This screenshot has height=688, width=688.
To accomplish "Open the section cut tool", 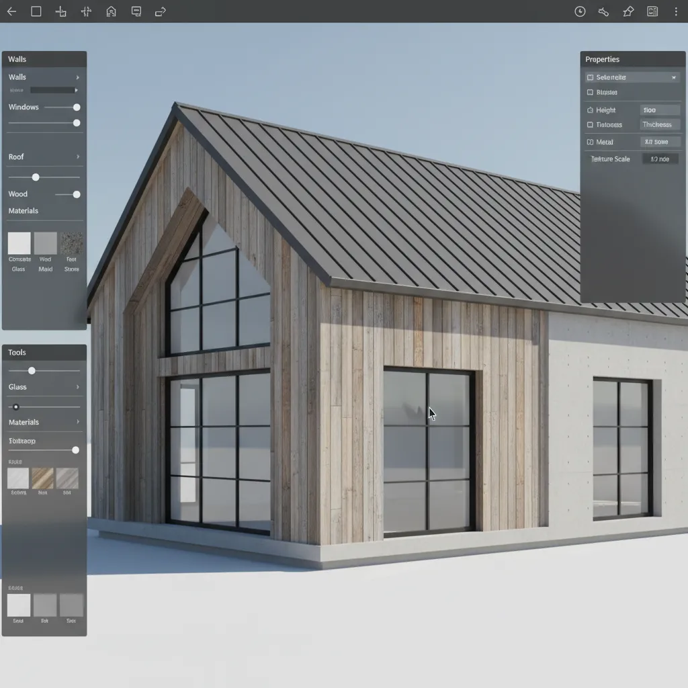I will [61, 11].
